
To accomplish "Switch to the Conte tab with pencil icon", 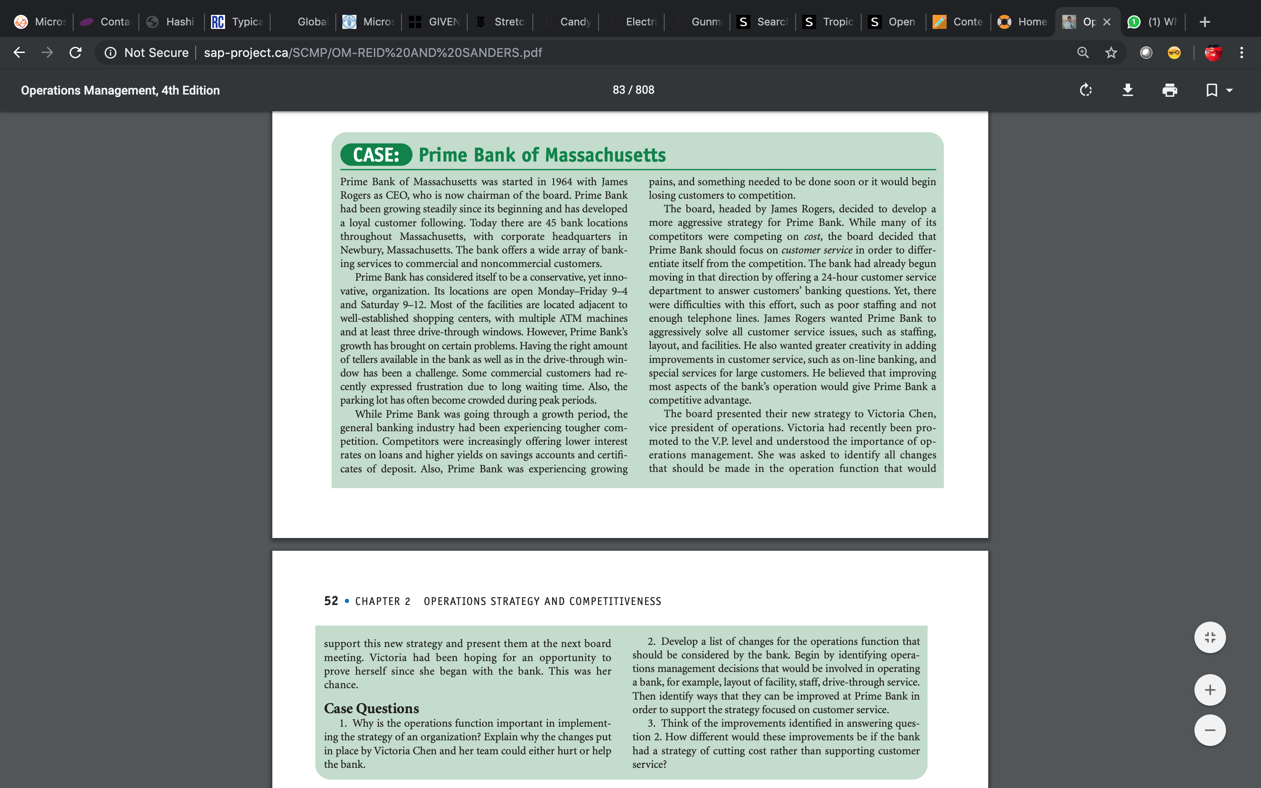I will (x=959, y=22).
